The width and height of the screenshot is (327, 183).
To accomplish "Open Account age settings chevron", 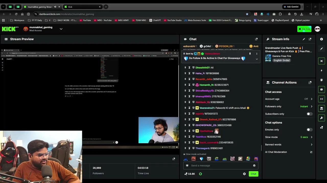I will (311, 99).
